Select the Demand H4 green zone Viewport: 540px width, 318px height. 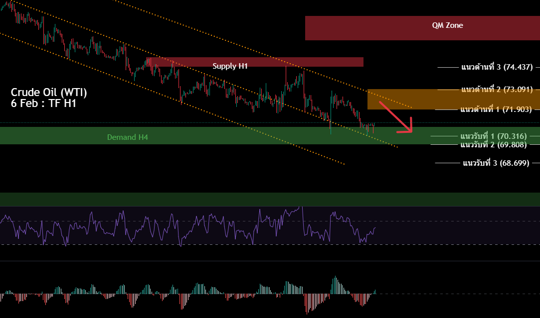click(127, 137)
